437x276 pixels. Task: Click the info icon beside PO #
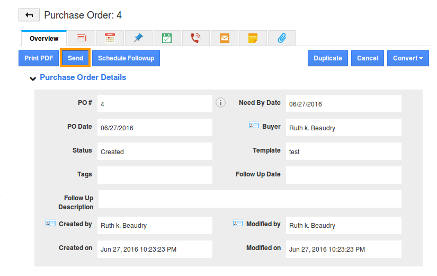(x=220, y=103)
